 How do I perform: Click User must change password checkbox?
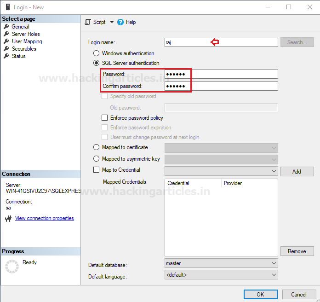(104, 137)
